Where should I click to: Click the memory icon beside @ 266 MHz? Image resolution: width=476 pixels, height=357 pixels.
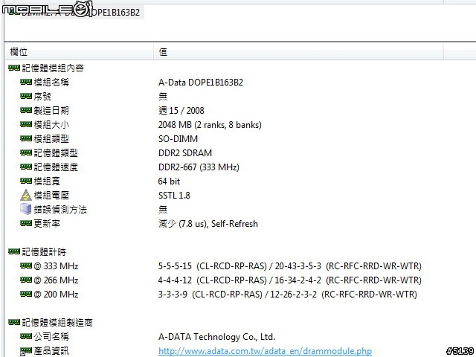click(x=26, y=280)
